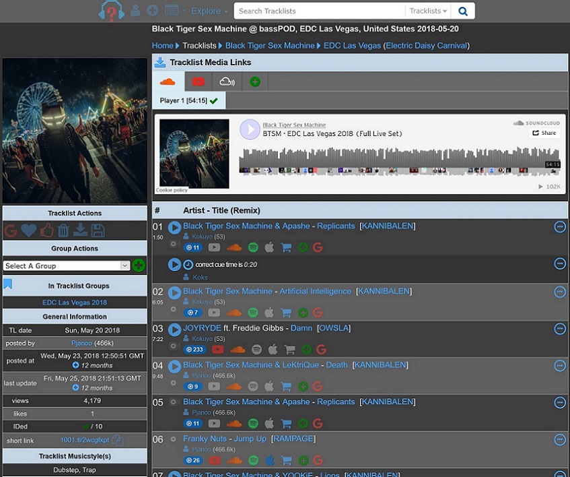The height and width of the screenshot is (477, 570).
Task: Open options menu for track 02
Action: (x=560, y=292)
